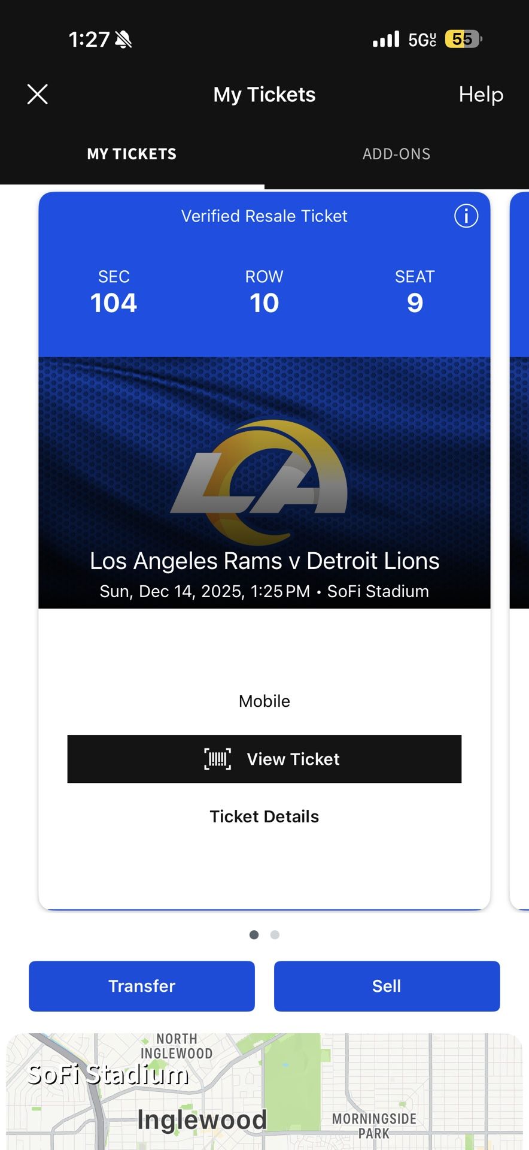This screenshot has width=529, height=1150.
Task: Switch to the ADD-ONS tab
Action: click(396, 154)
